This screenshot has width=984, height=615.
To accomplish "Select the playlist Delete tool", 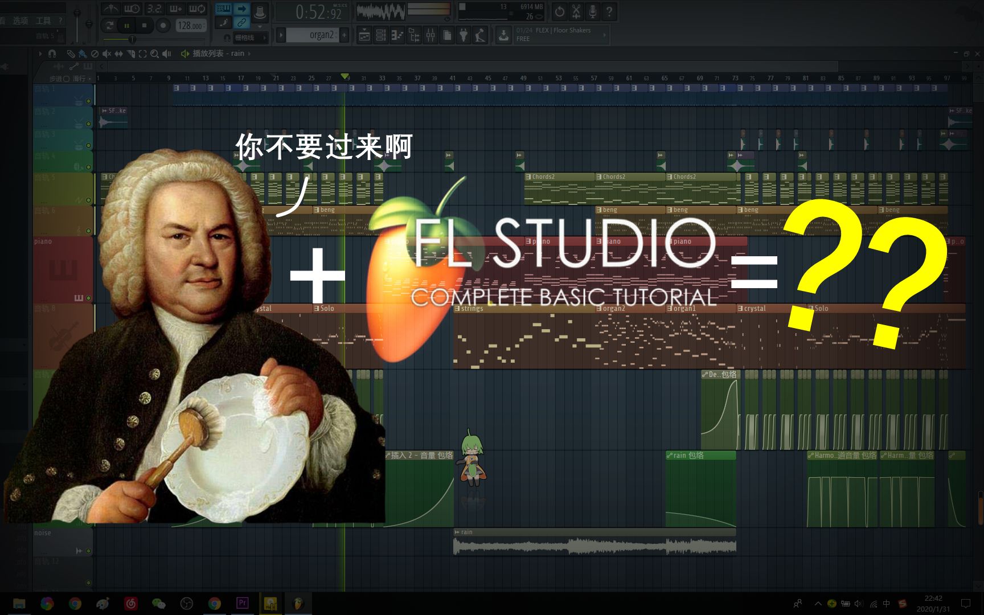I will point(95,54).
